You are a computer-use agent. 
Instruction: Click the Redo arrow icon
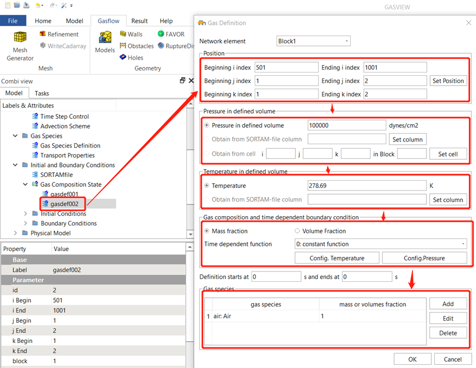point(53,5)
